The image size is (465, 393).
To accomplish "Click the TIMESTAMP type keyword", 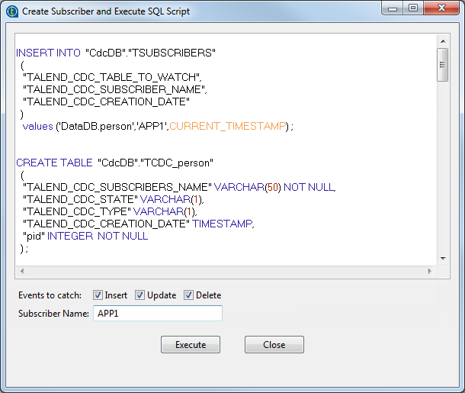I will click(x=223, y=224).
